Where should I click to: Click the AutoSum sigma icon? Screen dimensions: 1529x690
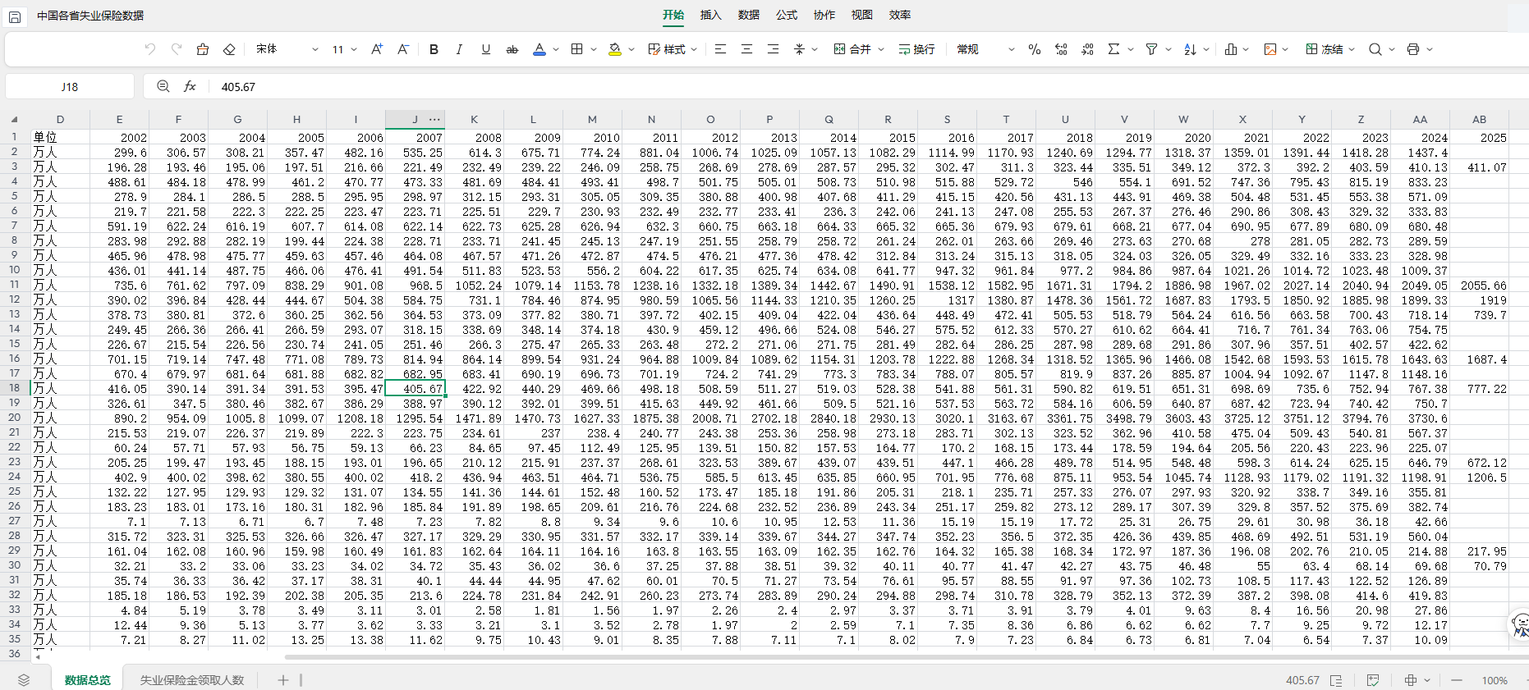(x=1113, y=49)
